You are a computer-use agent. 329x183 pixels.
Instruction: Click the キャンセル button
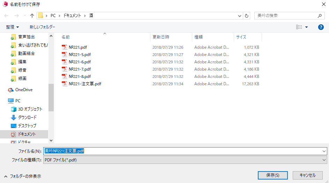308,175
